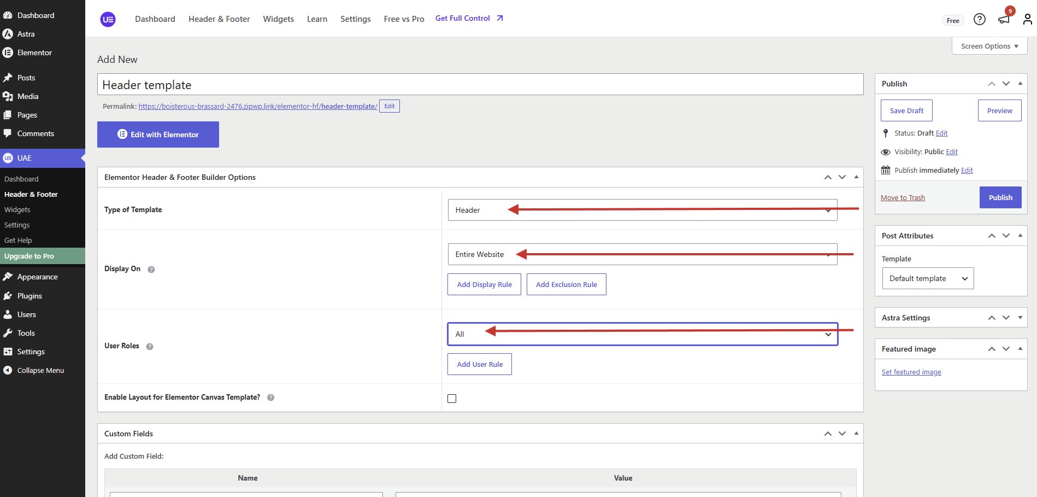1037x497 pixels.
Task: Click the Display On help tooltip icon
Action: [x=151, y=270]
